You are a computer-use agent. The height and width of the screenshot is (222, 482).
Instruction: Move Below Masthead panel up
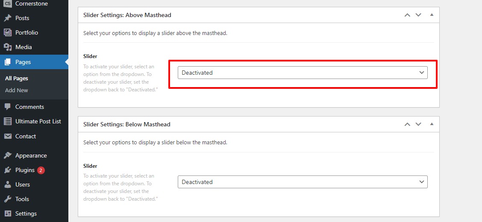[407, 124]
